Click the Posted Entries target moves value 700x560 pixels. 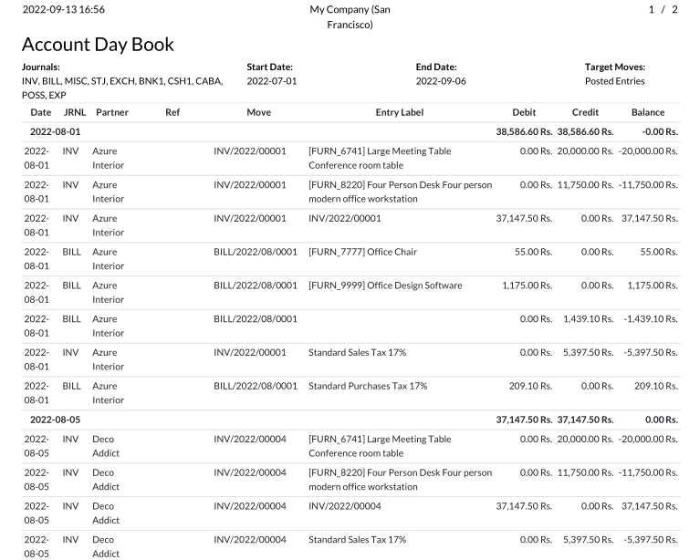614,81
